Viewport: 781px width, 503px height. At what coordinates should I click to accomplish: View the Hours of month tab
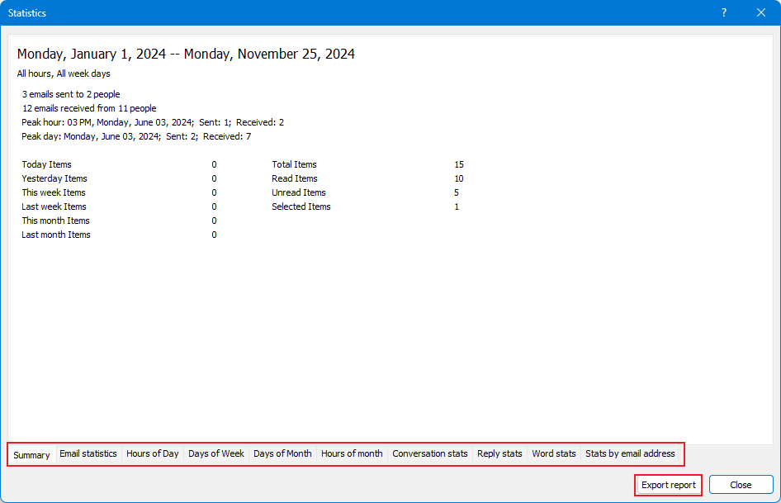[352, 454]
